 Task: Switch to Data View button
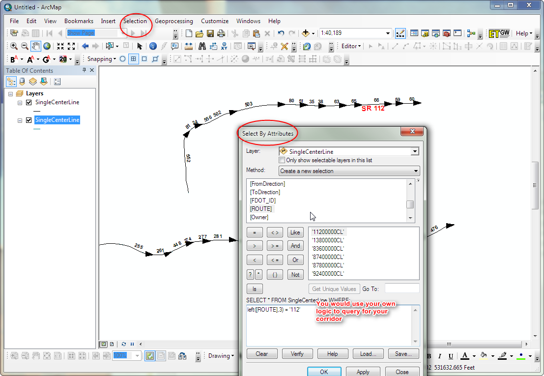click(103, 344)
